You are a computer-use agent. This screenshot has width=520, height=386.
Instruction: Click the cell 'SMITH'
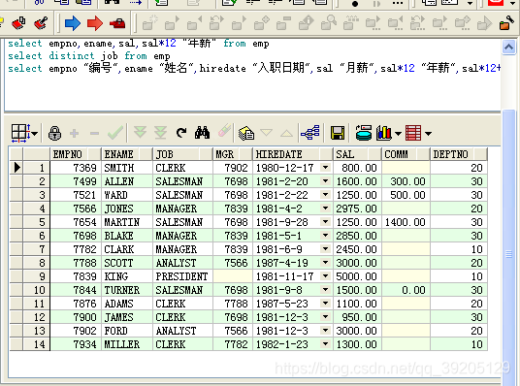(x=127, y=168)
